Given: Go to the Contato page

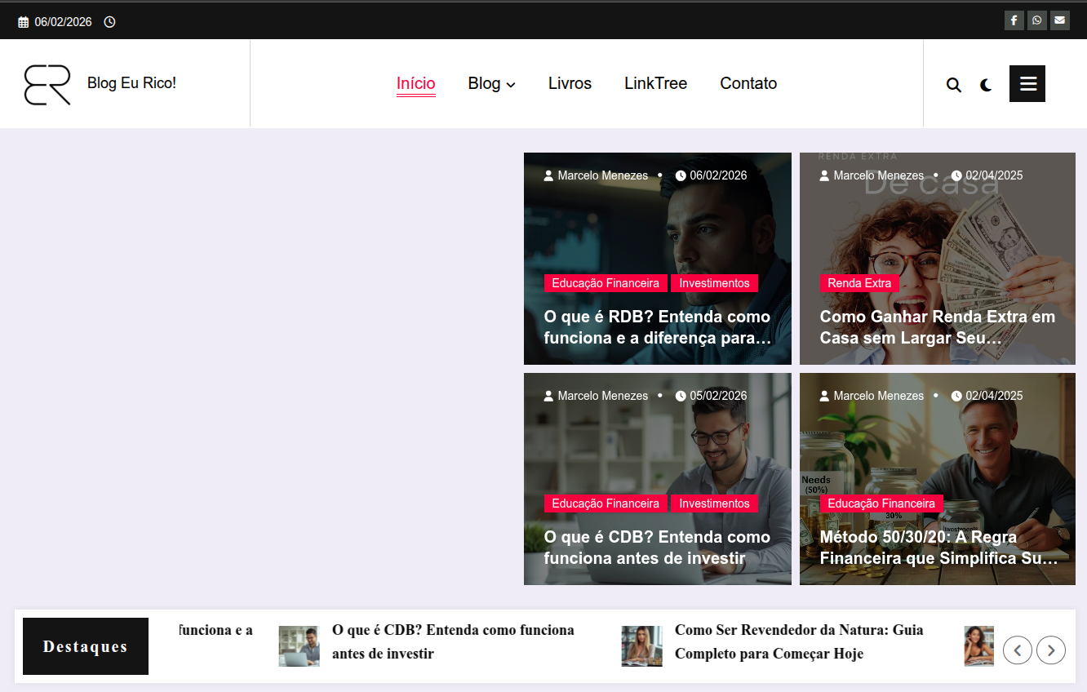Looking at the screenshot, I should point(748,83).
